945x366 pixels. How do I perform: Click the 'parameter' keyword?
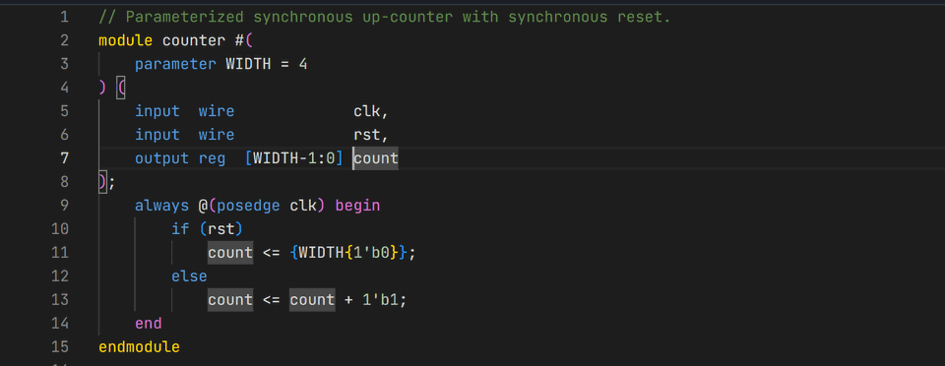coord(175,64)
